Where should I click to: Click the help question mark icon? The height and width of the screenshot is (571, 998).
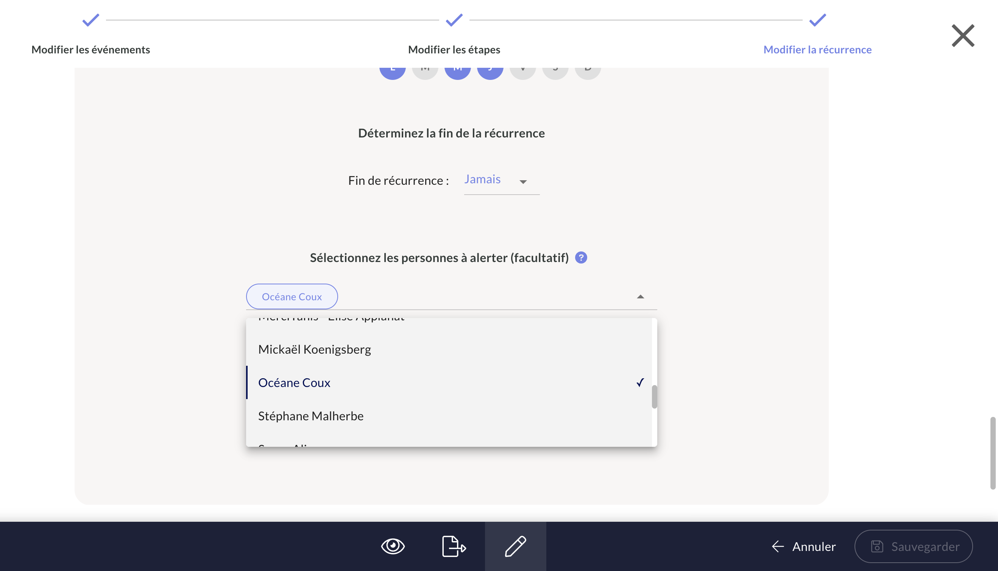[581, 257]
